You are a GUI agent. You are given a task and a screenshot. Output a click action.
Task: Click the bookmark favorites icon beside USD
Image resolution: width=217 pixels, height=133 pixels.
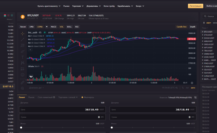(x=203, y=23)
